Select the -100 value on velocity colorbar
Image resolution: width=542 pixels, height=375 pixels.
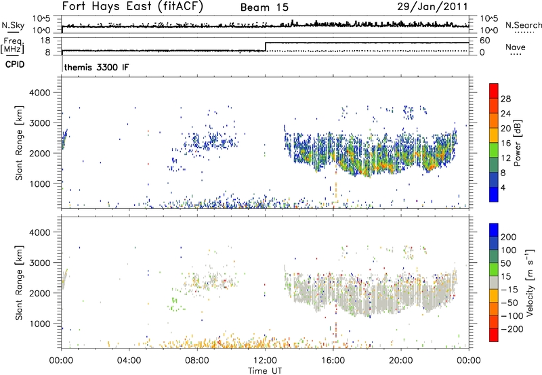[512, 316]
